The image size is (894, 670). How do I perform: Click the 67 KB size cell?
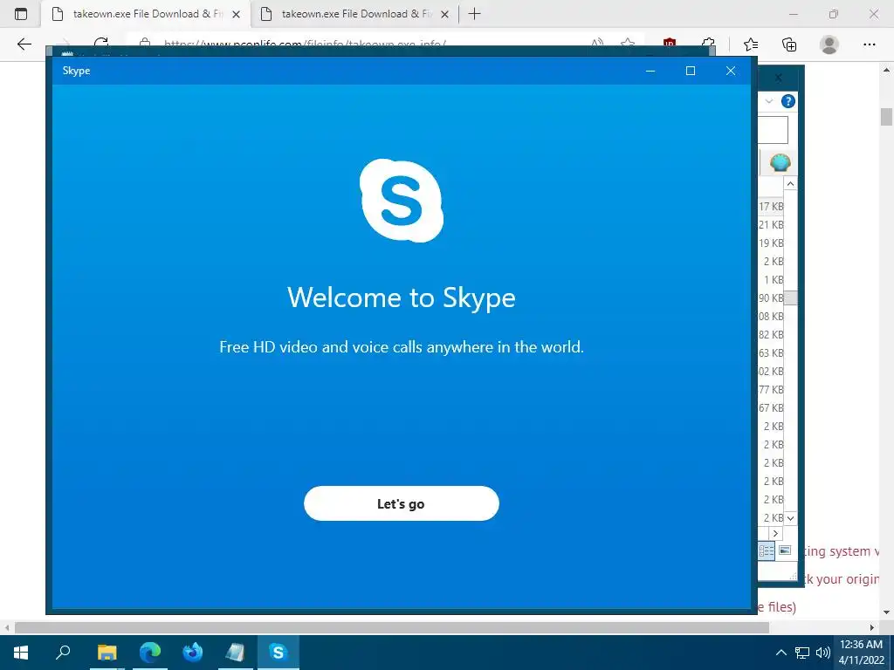click(x=771, y=407)
